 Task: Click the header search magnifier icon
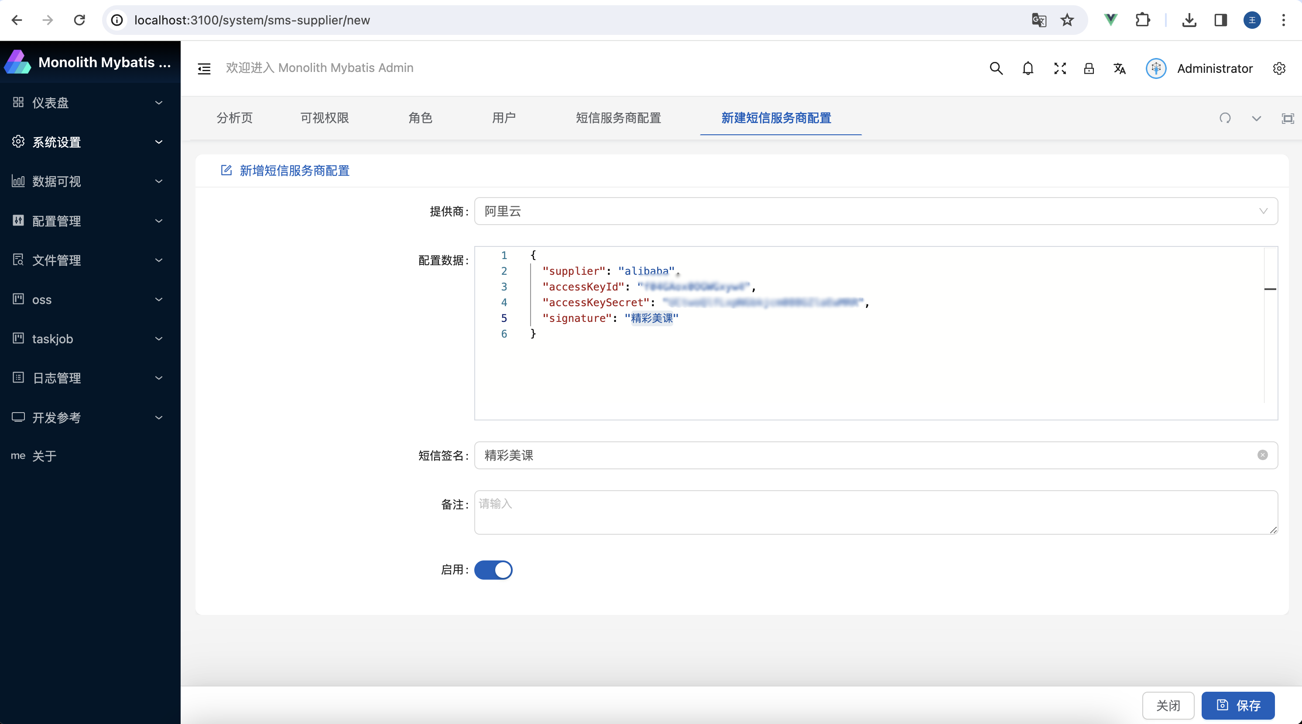pyautogui.click(x=996, y=68)
